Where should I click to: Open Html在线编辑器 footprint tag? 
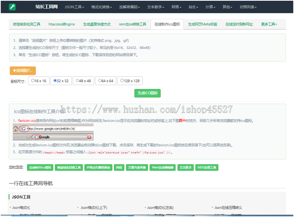coord(162,167)
